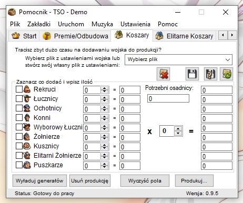Open the Plik menu
This screenshot has height=203, width=243.
click(x=15, y=24)
